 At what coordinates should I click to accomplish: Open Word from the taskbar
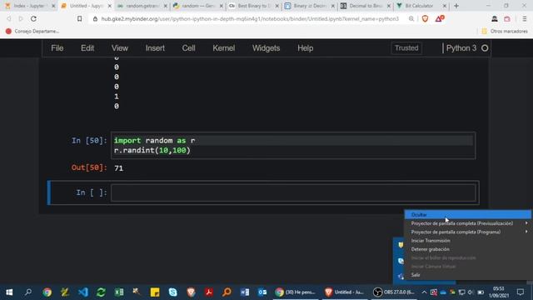coord(244,292)
